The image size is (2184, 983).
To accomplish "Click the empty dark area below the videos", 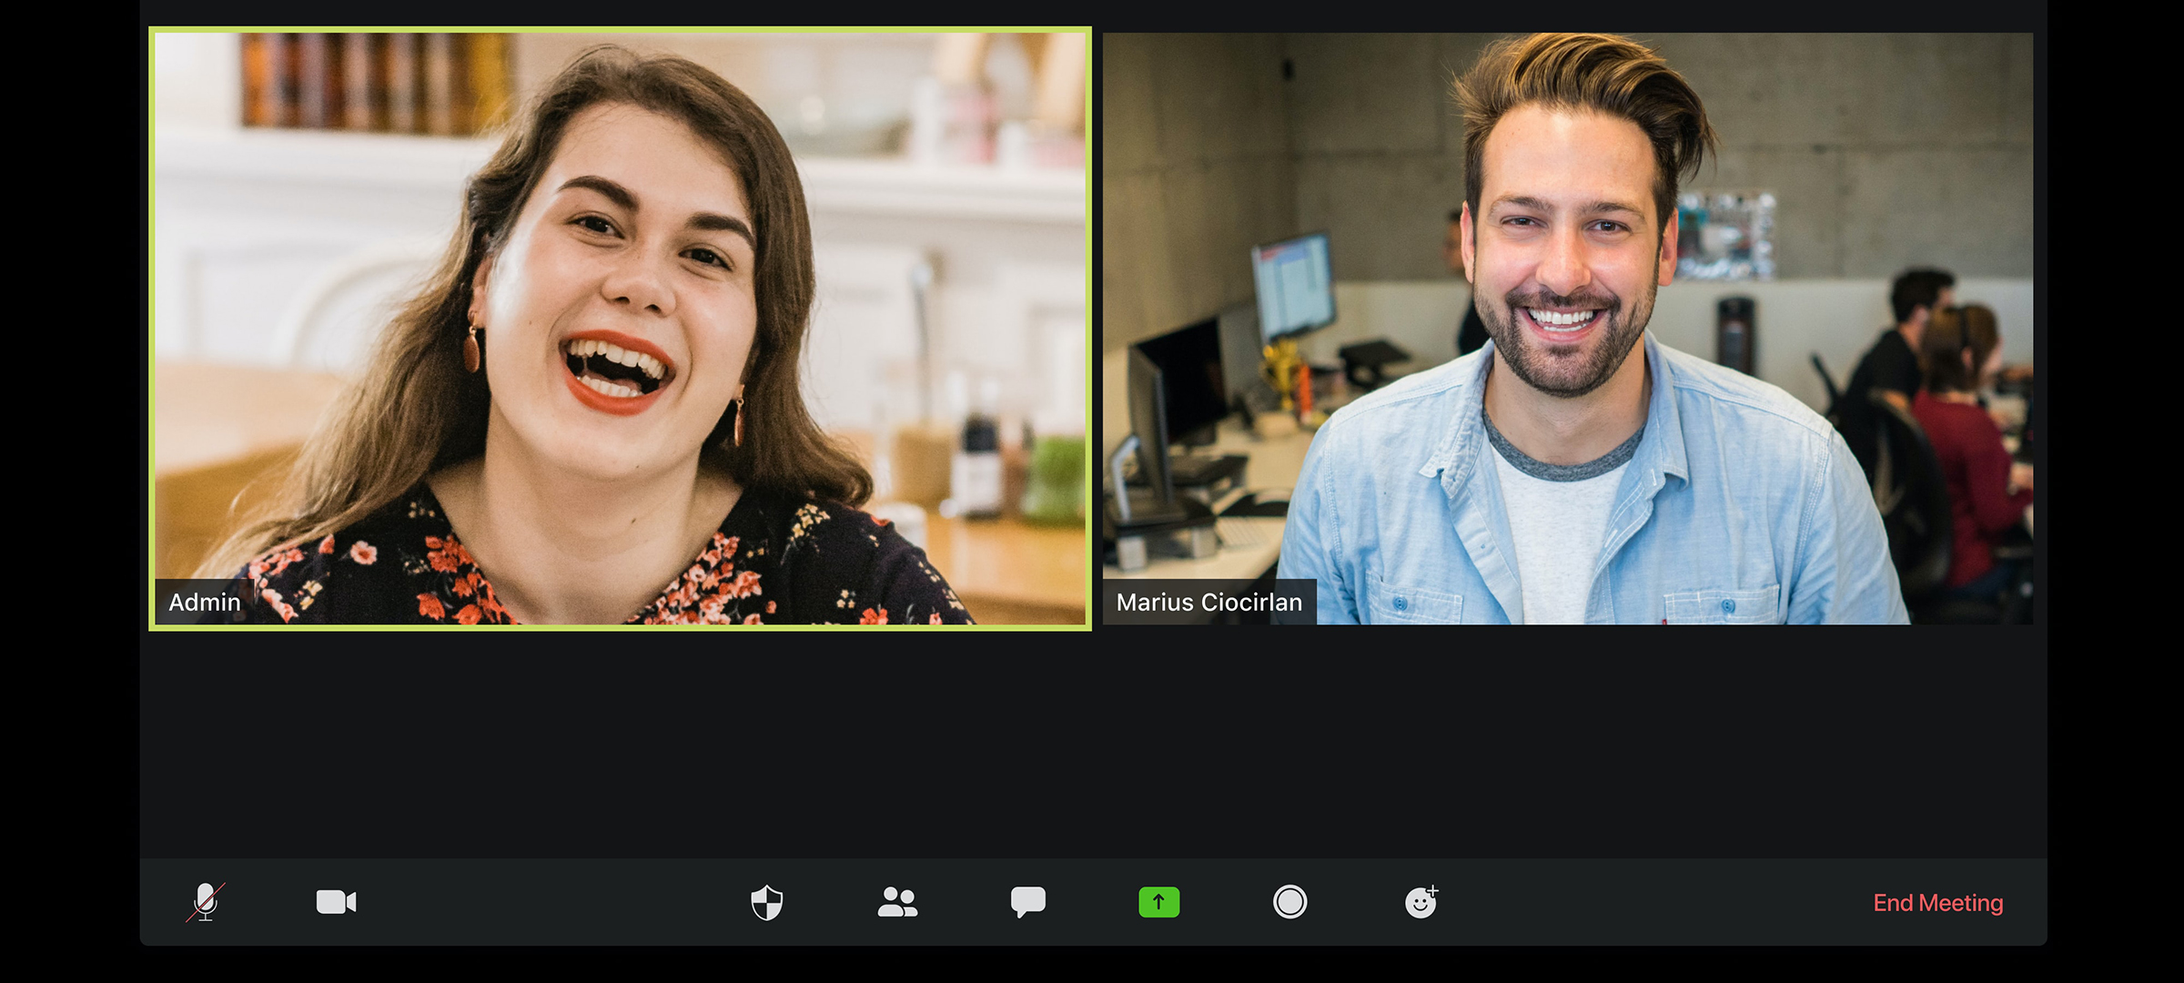I will click(1092, 742).
